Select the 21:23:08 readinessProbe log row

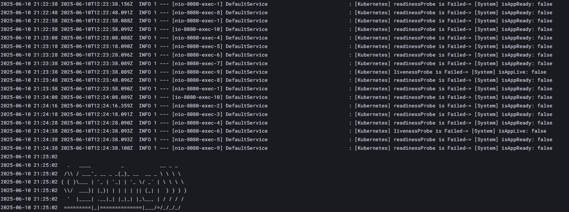point(163,38)
